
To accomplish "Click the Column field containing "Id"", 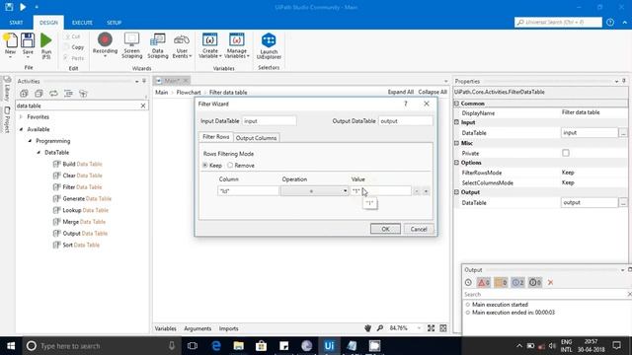I will tap(248, 190).
